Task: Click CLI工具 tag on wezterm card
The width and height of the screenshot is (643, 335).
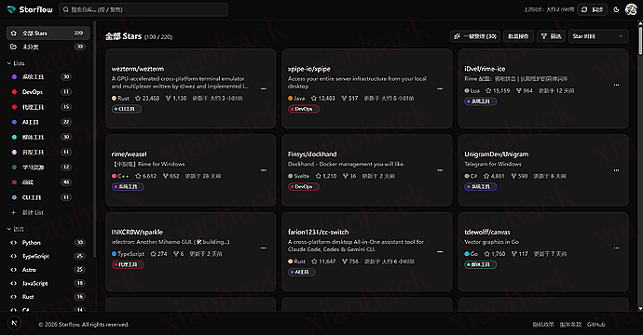Action: tap(127, 109)
